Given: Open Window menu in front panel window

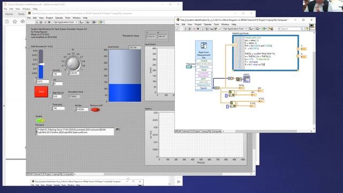Looking at the screenshot, I should [76, 18].
